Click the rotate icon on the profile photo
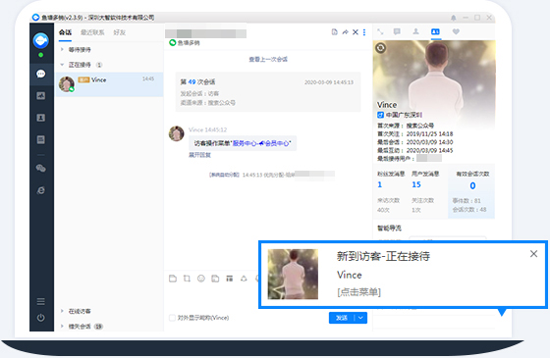 click(381, 48)
